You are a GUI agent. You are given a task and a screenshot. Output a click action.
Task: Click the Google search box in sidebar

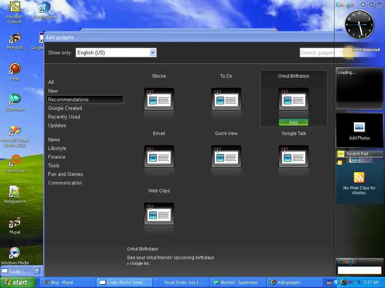[359, 270]
